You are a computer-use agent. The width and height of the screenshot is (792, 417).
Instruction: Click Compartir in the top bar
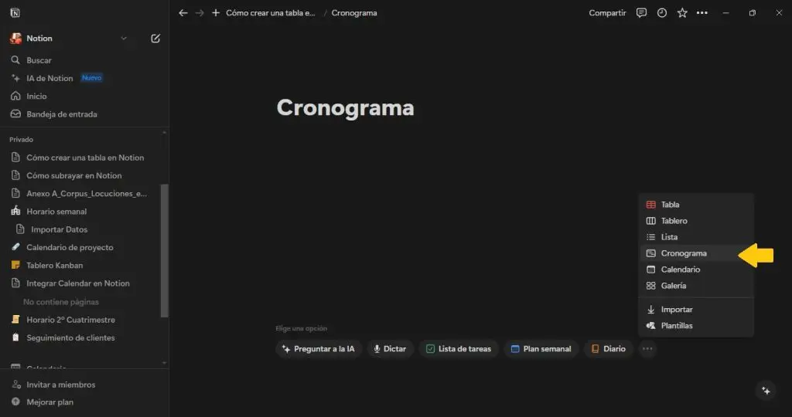pos(607,13)
